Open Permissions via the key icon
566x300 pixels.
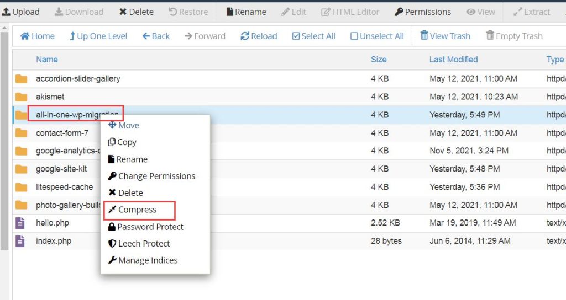click(x=399, y=12)
